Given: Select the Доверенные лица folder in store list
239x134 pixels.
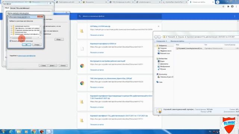Looking at the screenshot, I should tap(19, 32).
